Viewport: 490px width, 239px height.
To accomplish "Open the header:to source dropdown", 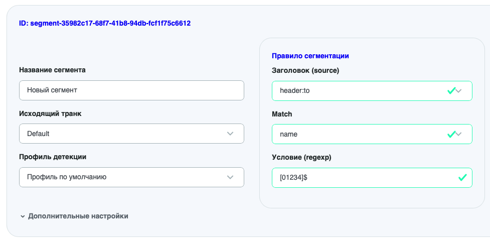I will [x=372, y=91].
